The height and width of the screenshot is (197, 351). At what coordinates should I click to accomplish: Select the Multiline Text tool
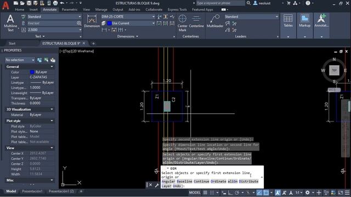point(10,23)
